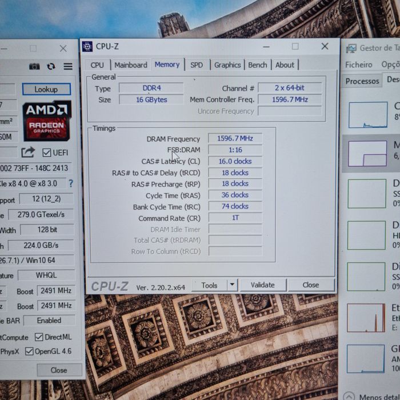Click the CAS# Latency 16.0 clocks value
Screen dimensions: 400x400
235,161
